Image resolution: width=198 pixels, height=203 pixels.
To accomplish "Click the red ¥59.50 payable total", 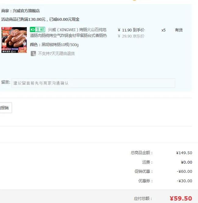I will [181, 198].
